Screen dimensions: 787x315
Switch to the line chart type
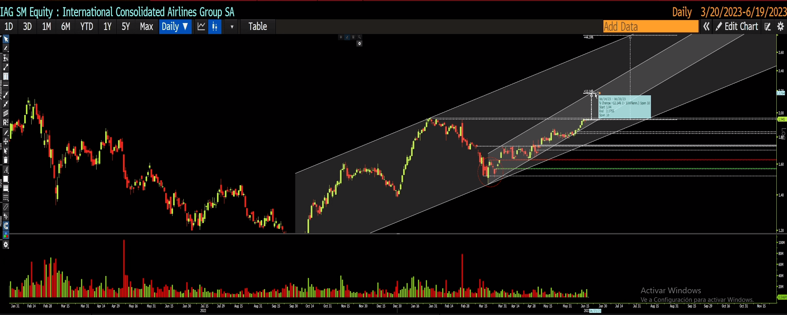pyautogui.click(x=201, y=27)
